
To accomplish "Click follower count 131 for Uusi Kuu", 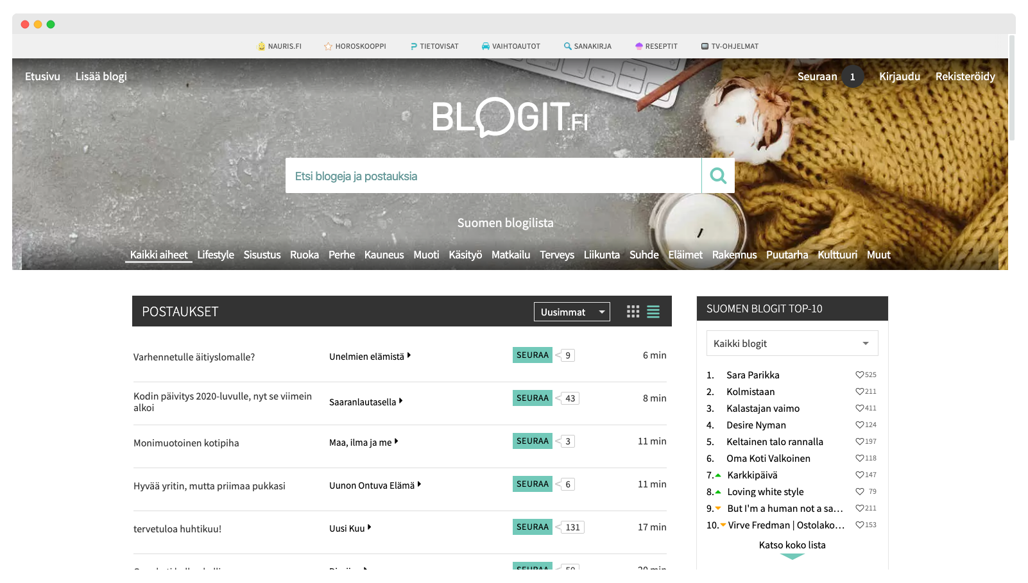I will (x=572, y=527).
